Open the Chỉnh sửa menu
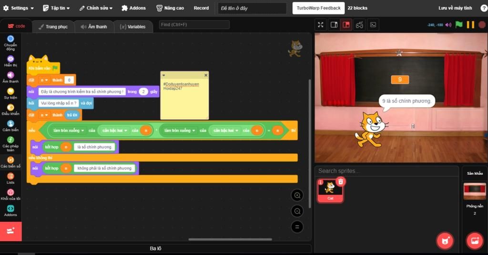 [95, 8]
